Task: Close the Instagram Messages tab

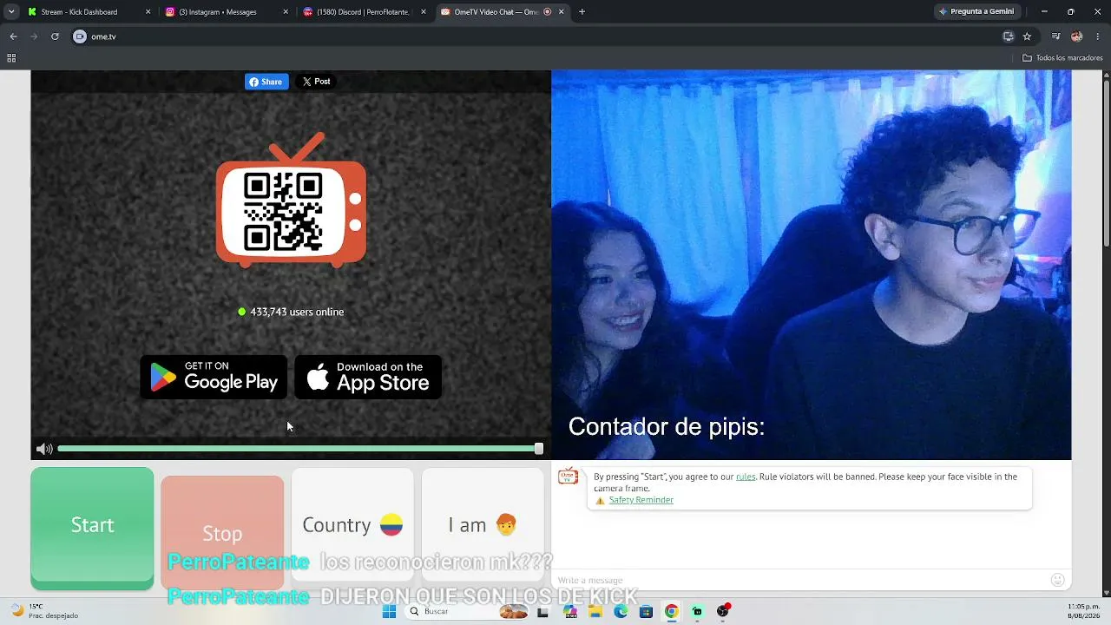Action: click(x=286, y=12)
